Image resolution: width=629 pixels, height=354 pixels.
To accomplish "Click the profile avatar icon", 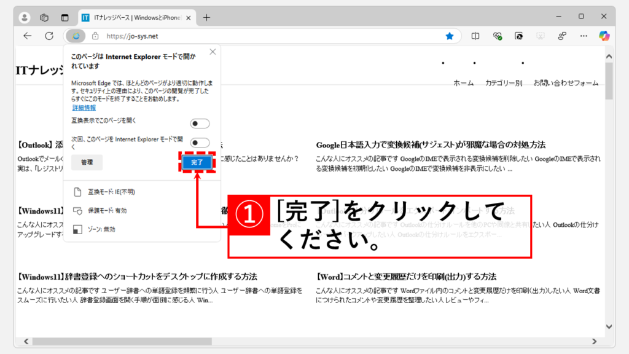I will pos(25,17).
